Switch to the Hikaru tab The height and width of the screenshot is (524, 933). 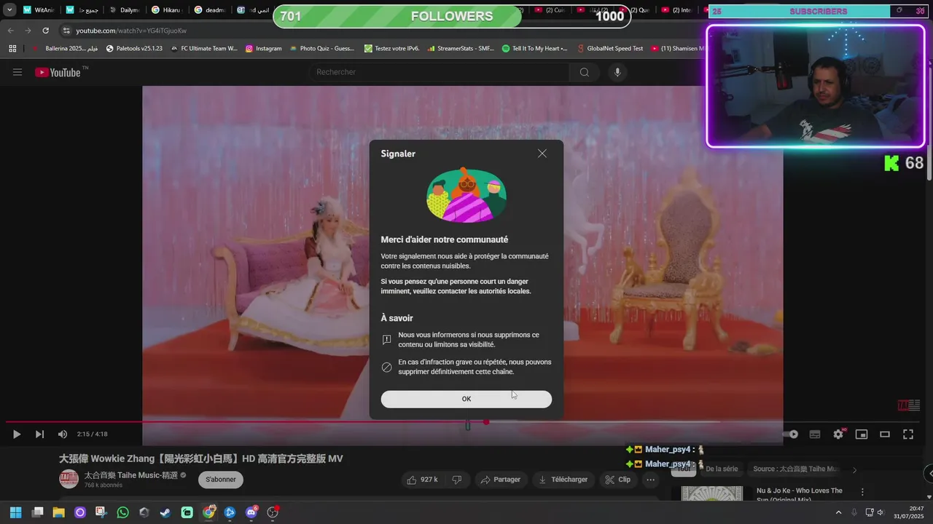coord(165,10)
